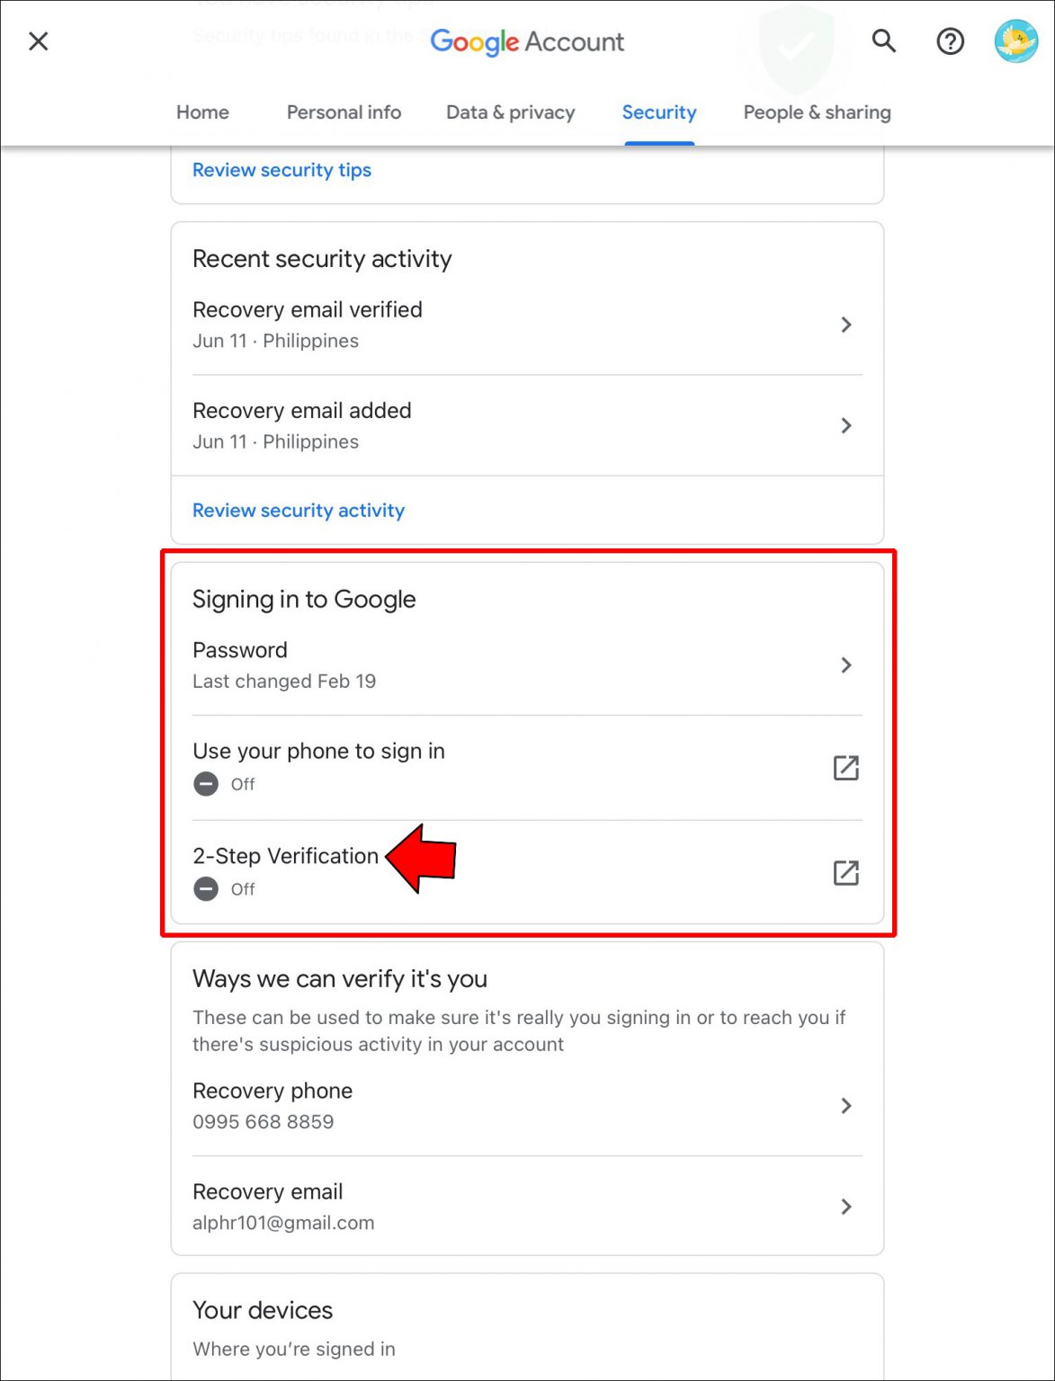Open the search magnifier icon
This screenshot has width=1055, height=1381.
[x=884, y=41]
